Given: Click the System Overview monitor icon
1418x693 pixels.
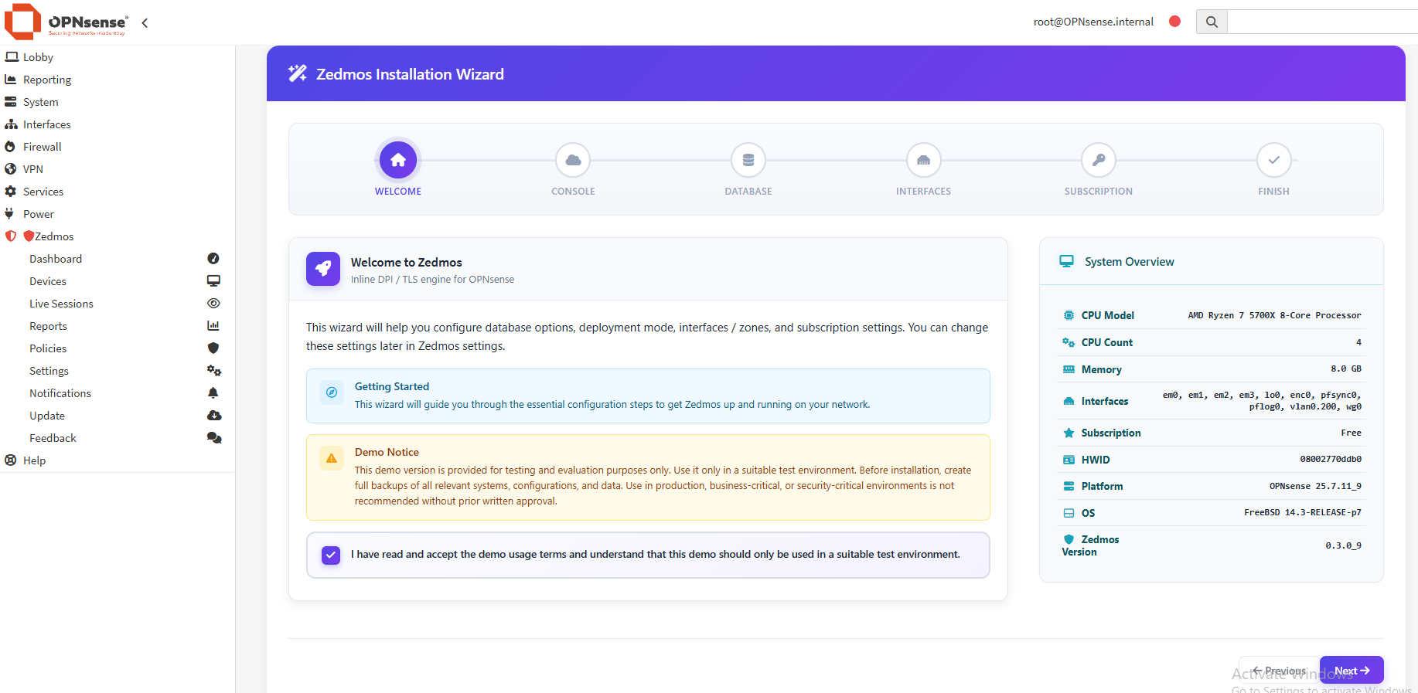Looking at the screenshot, I should 1066,261.
